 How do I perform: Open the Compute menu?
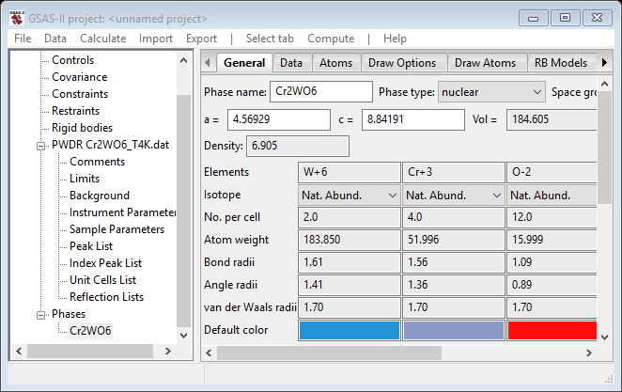point(331,39)
